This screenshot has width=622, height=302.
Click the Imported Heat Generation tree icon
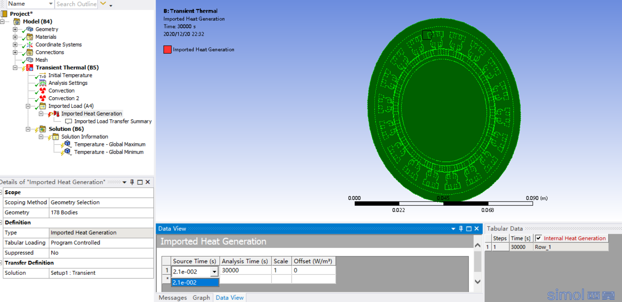pyautogui.click(x=56, y=114)
